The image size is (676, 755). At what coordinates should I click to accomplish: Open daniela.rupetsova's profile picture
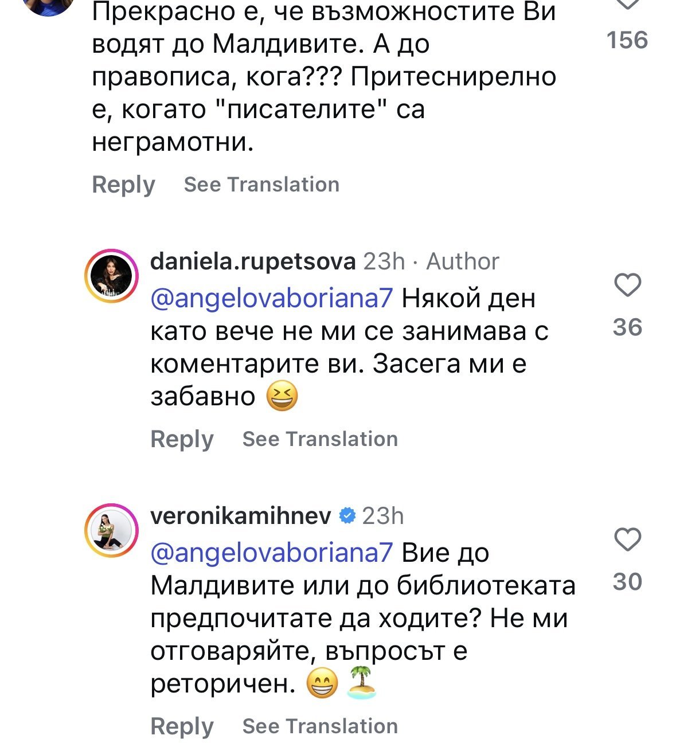[112, 276]
